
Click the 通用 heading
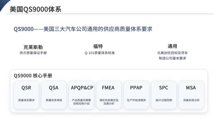coord(172,46)
